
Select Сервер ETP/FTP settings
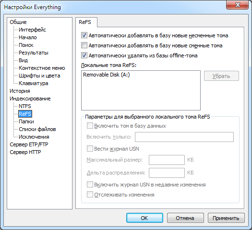(x=29, y=144)
